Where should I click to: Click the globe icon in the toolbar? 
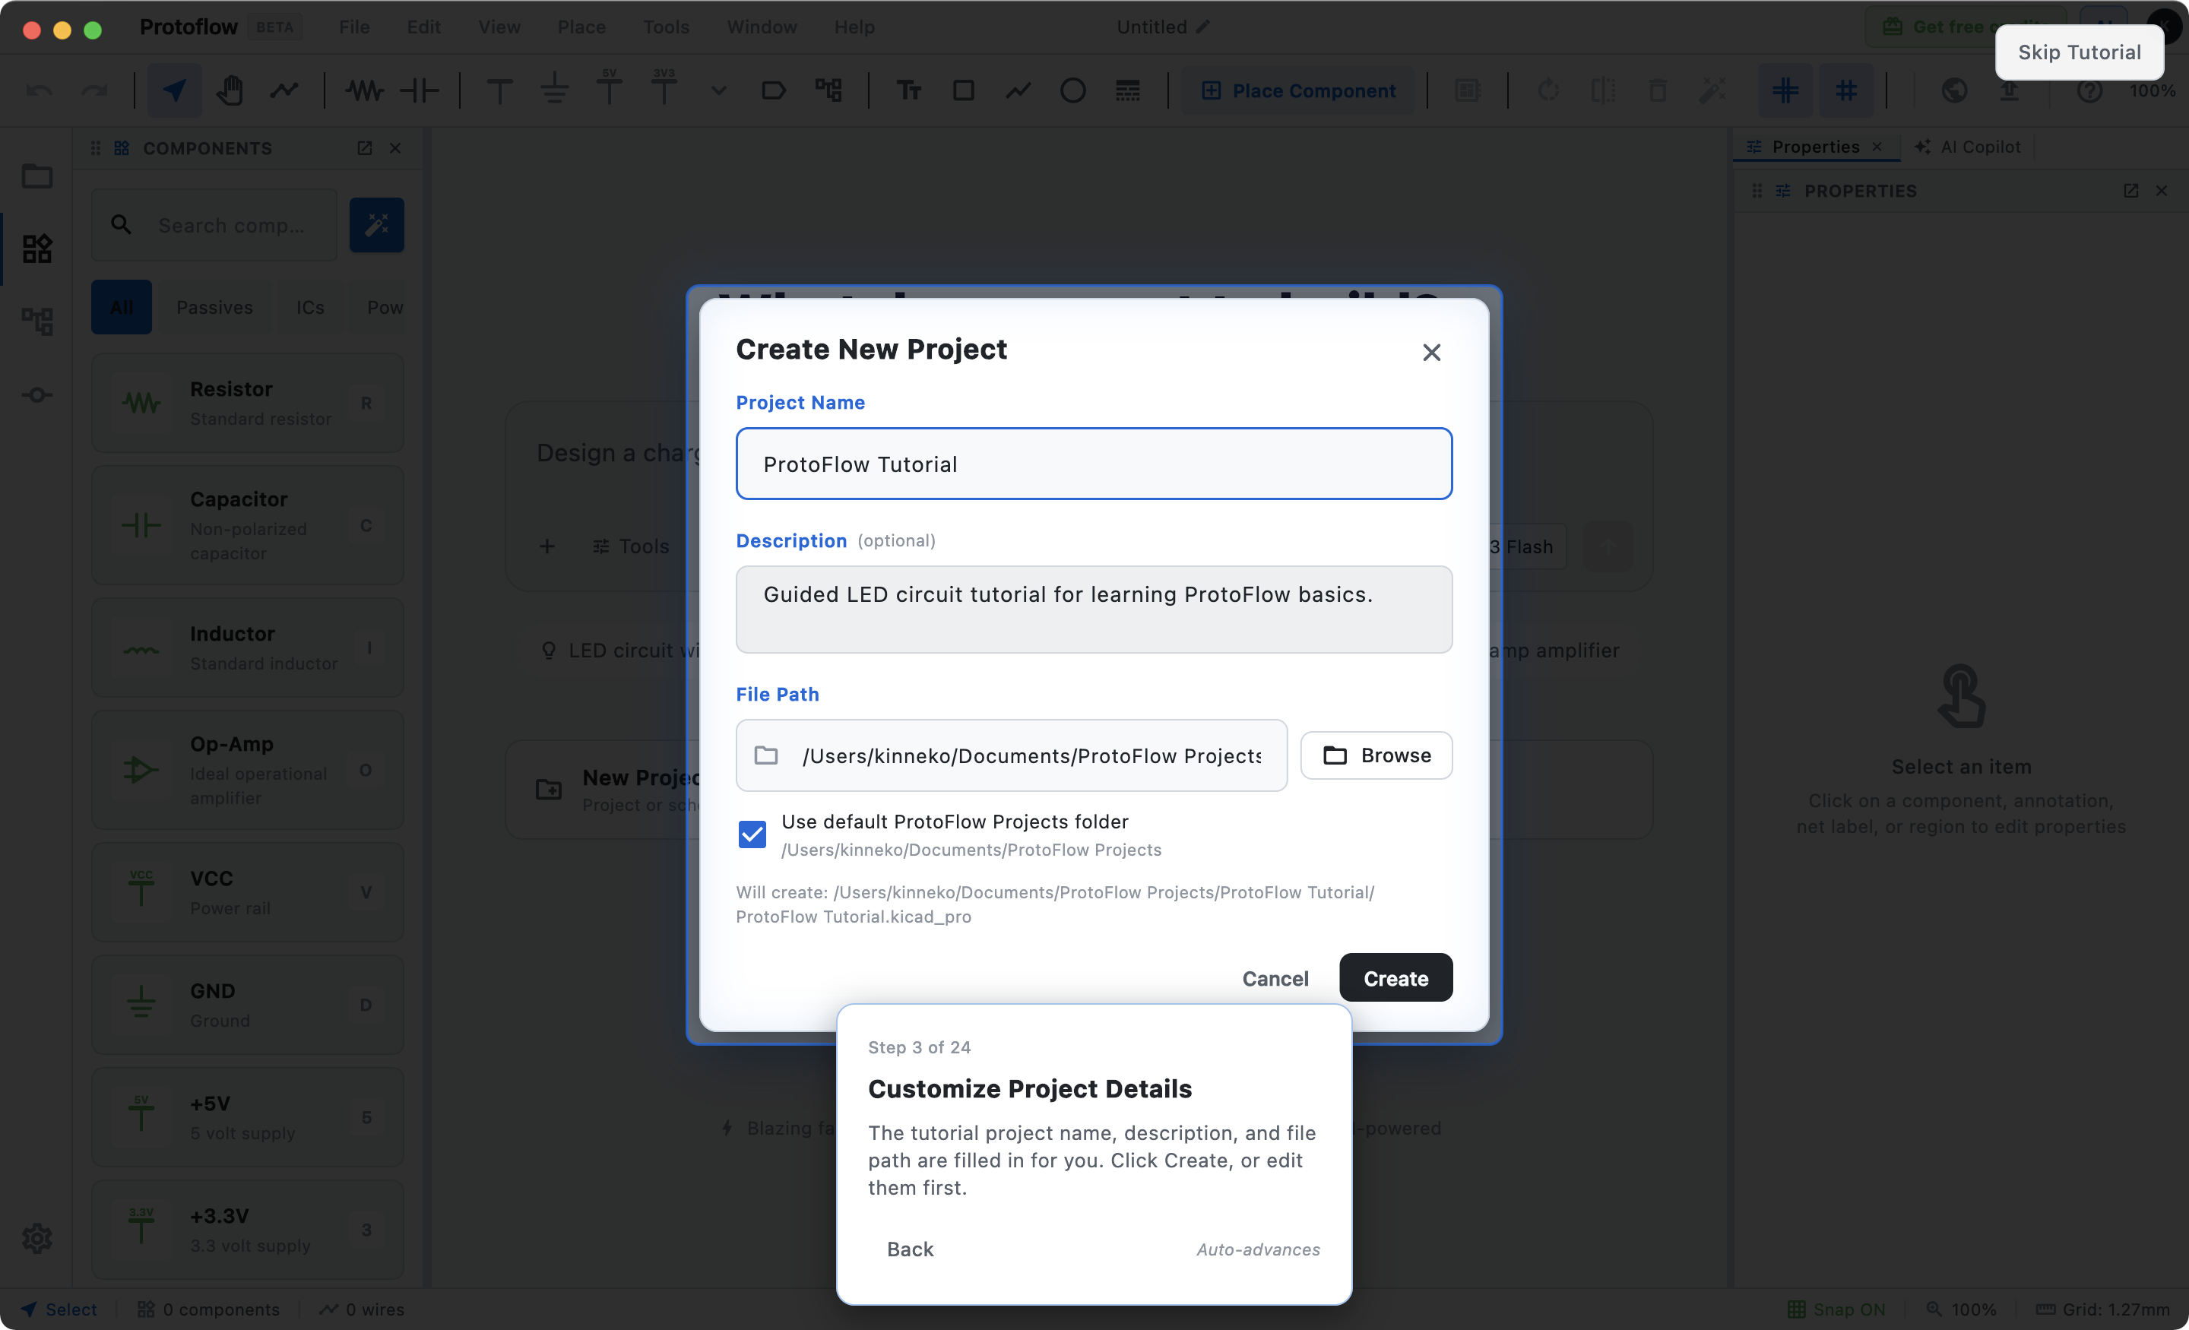tap(1953, 90)
